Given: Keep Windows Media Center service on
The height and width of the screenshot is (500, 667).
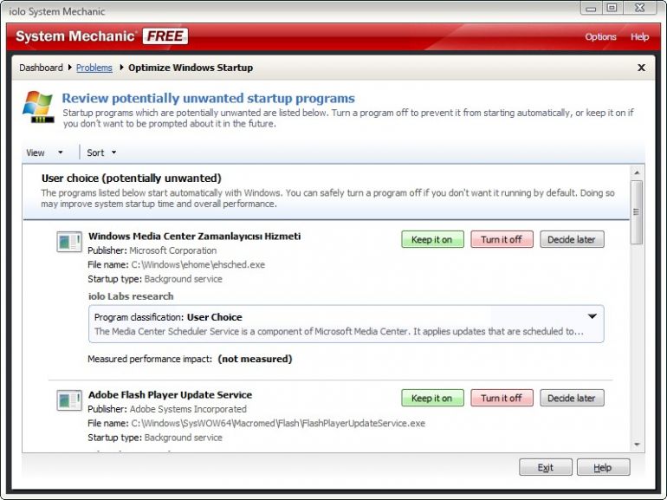Looking at the screenshot, I should [432, 239].
